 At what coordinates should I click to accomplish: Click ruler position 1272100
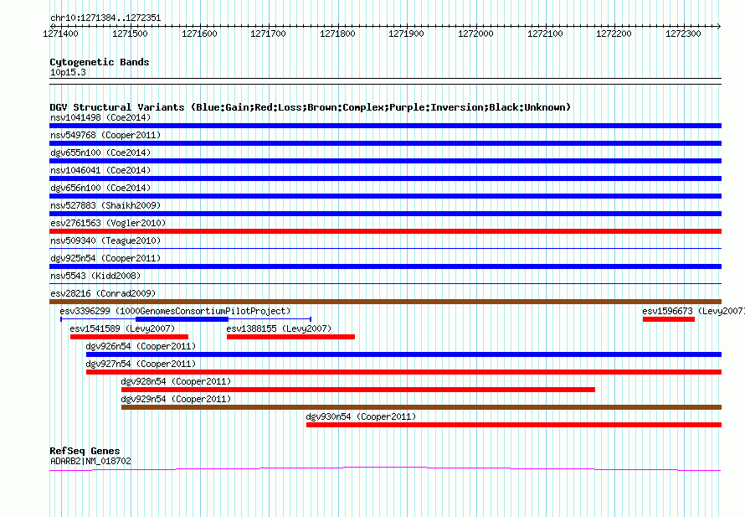(545, 34)
